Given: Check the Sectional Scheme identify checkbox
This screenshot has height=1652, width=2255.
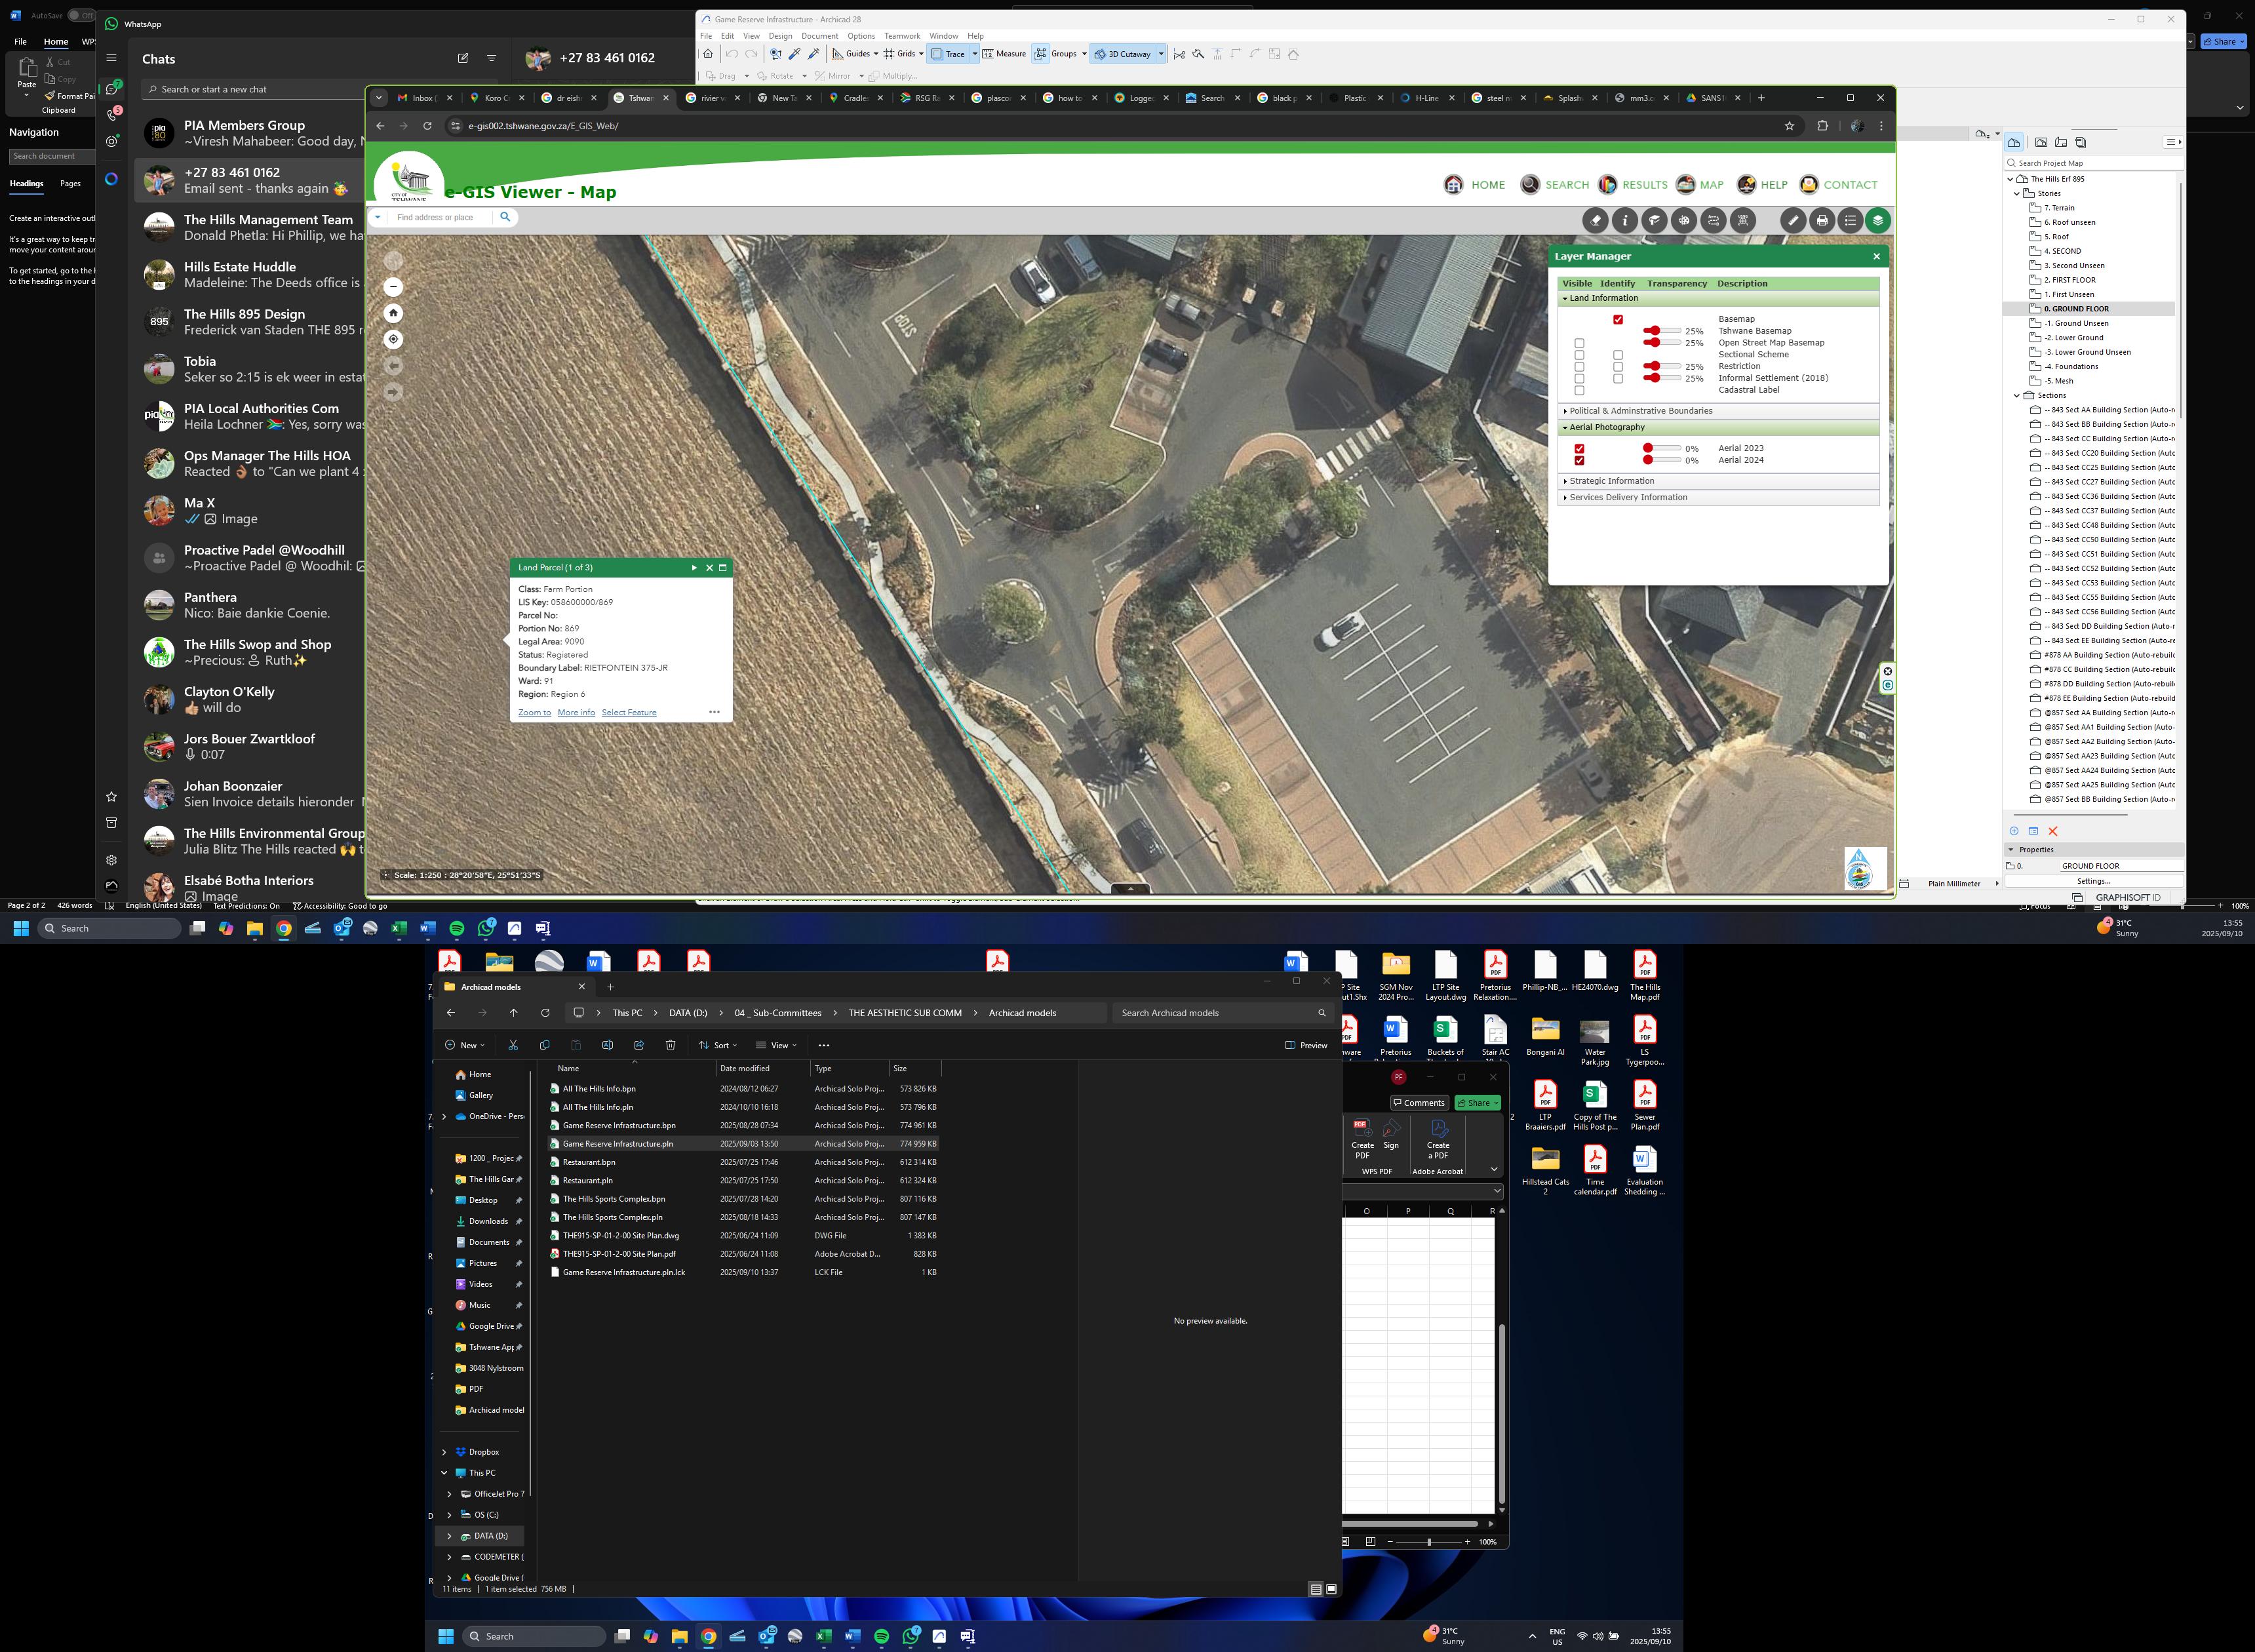Looking at the screenshot, I should tap(1617, 355).
